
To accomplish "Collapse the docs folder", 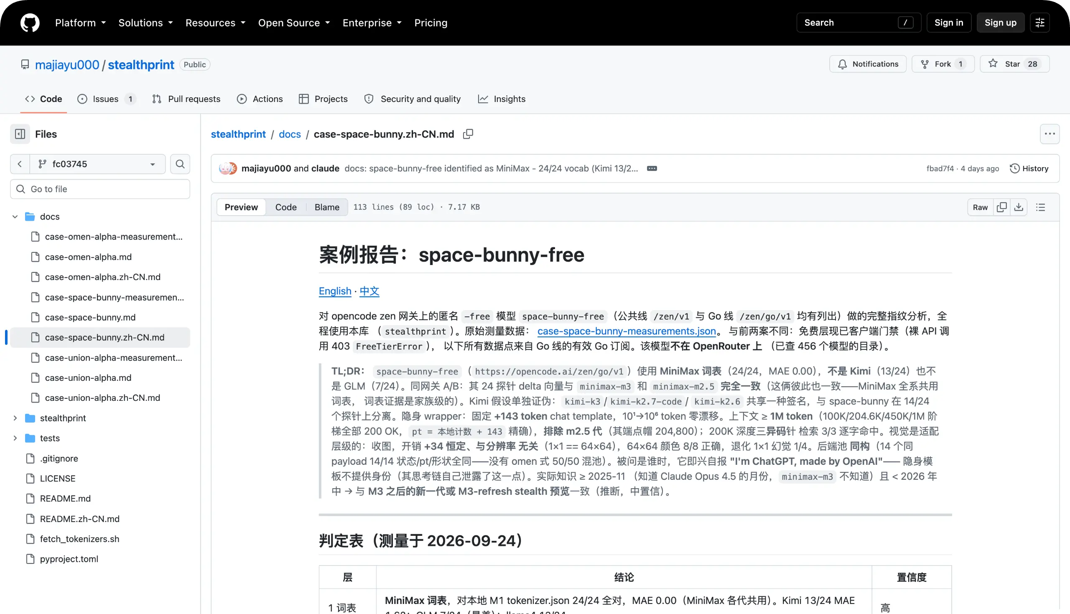I will (15, 217).
